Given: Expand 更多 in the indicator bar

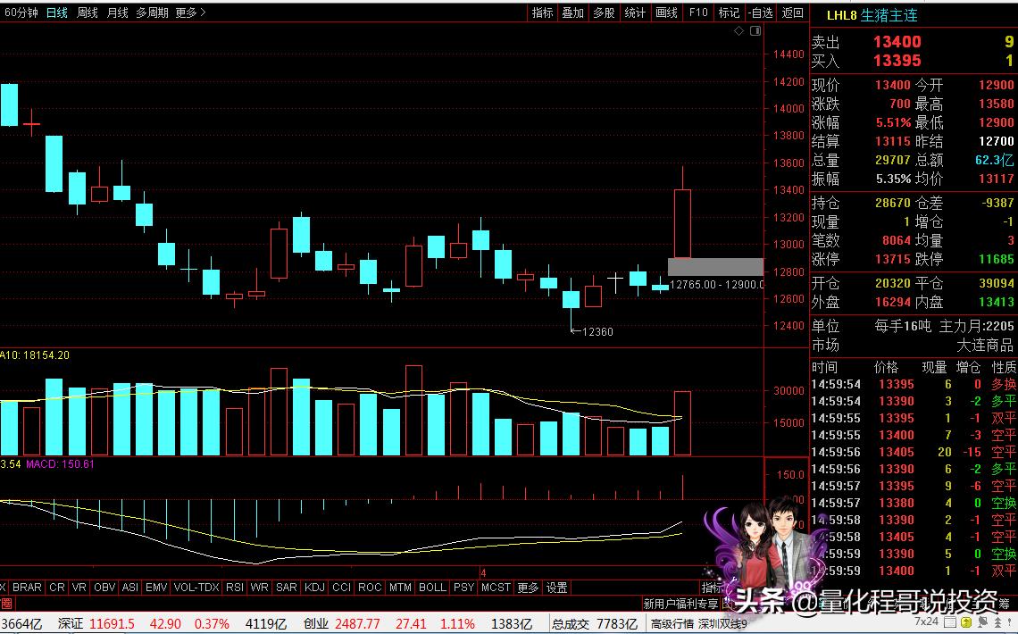Looking at the screenshot, I should pyautogui.click(x=528, y=588).
